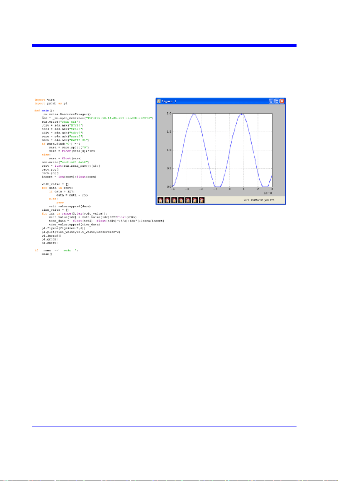Viewport: 338px width, 481px height.
Task: Click the -4 x-axis tick label
Action: pos(173,189)
